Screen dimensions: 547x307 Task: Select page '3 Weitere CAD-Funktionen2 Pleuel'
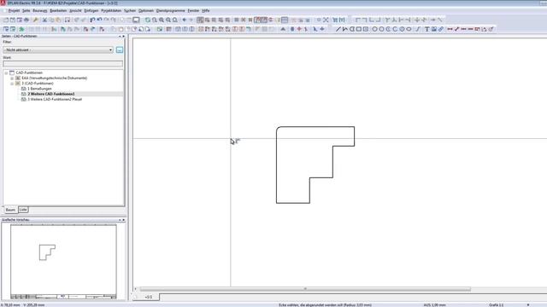[55, 99]
